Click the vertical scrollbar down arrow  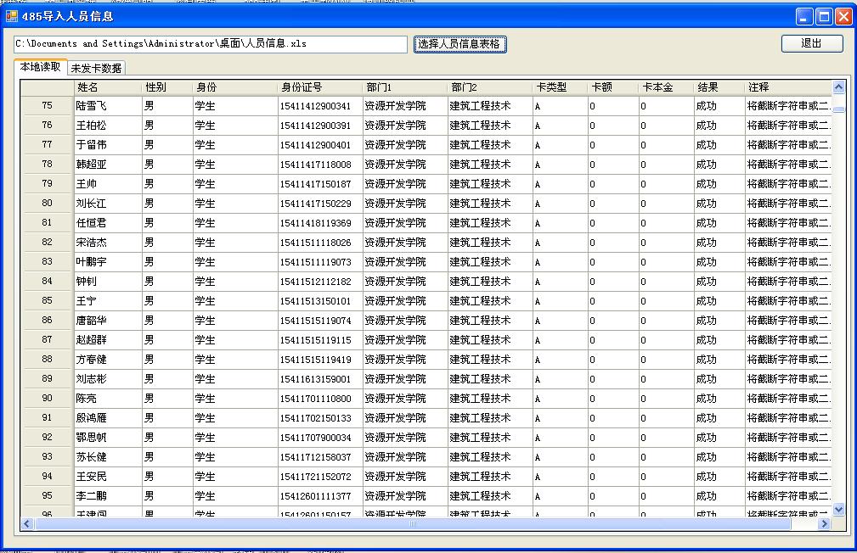[x=838, y=509]
